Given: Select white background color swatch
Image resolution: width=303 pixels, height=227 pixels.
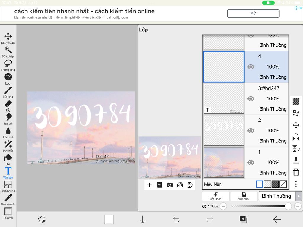Looking at the screenshot, I should pyautogui.click(x=259, y=184).
